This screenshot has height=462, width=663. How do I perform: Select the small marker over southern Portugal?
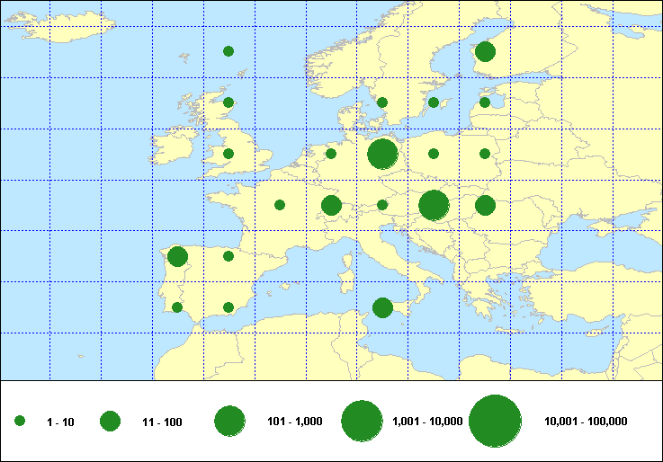coord(177,307)
